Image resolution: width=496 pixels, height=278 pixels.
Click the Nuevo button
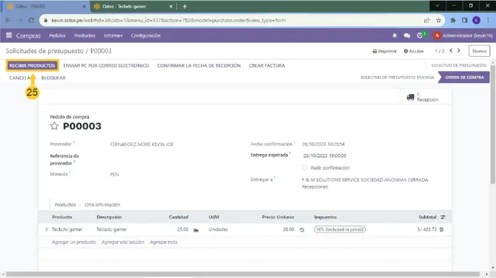(x=479, y=51)
